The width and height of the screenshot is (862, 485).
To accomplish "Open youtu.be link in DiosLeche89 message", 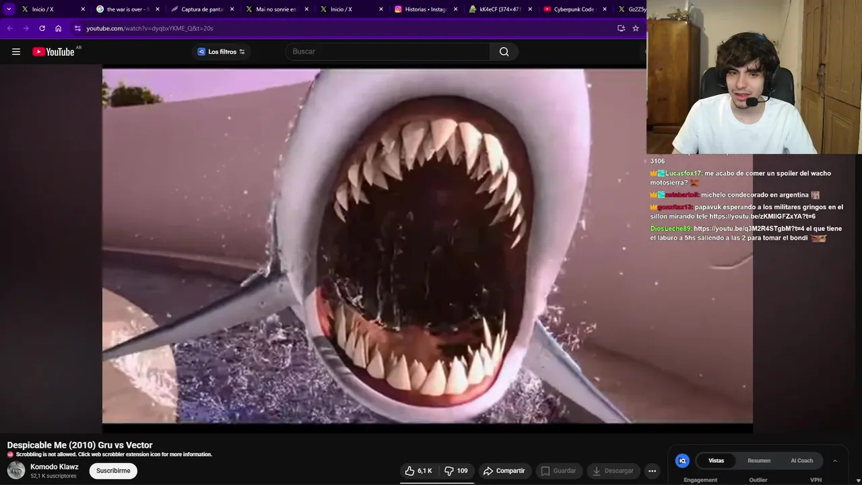I will [x=749, y=228].
